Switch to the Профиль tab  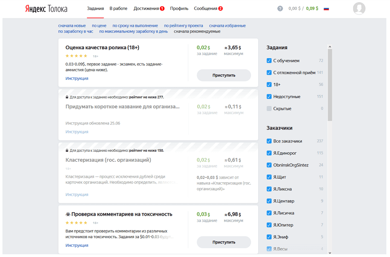(179, 9)
